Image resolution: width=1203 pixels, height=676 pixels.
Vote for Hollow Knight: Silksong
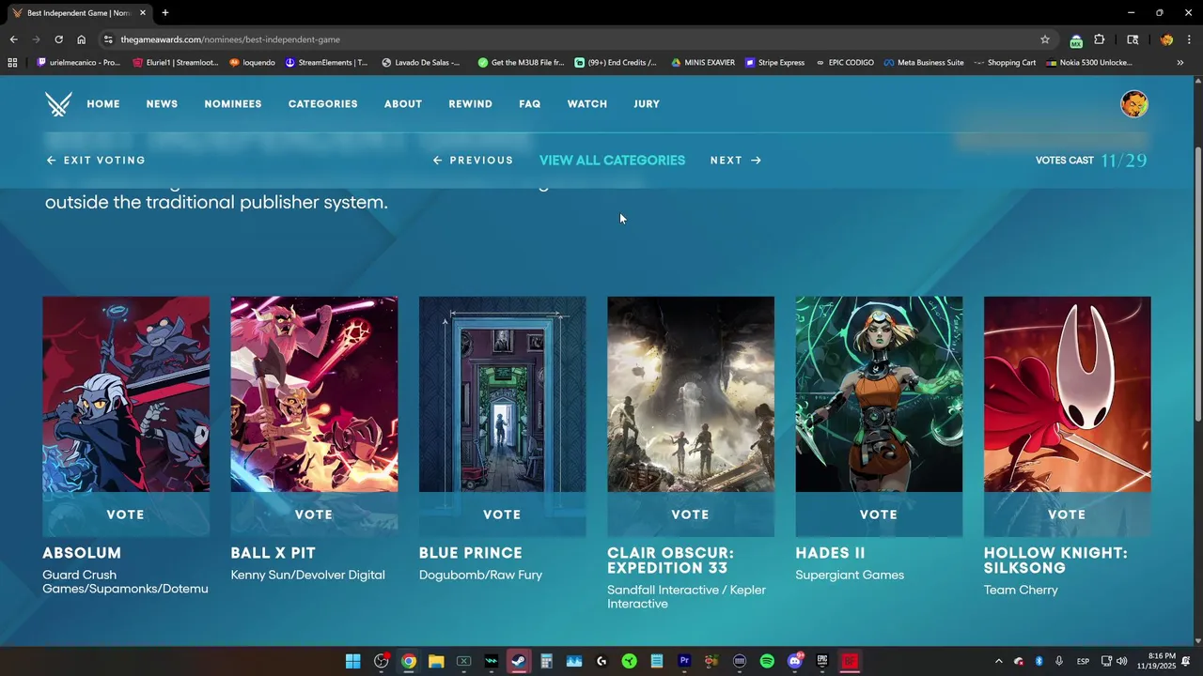click(x=1067, y=515)
